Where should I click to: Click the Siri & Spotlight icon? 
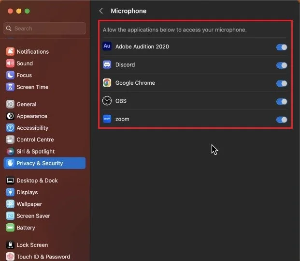pos(10,151)
